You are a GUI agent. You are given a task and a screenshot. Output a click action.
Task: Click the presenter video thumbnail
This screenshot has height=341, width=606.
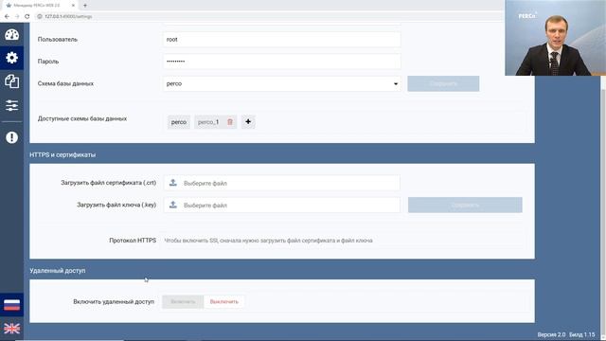[556, 38]
